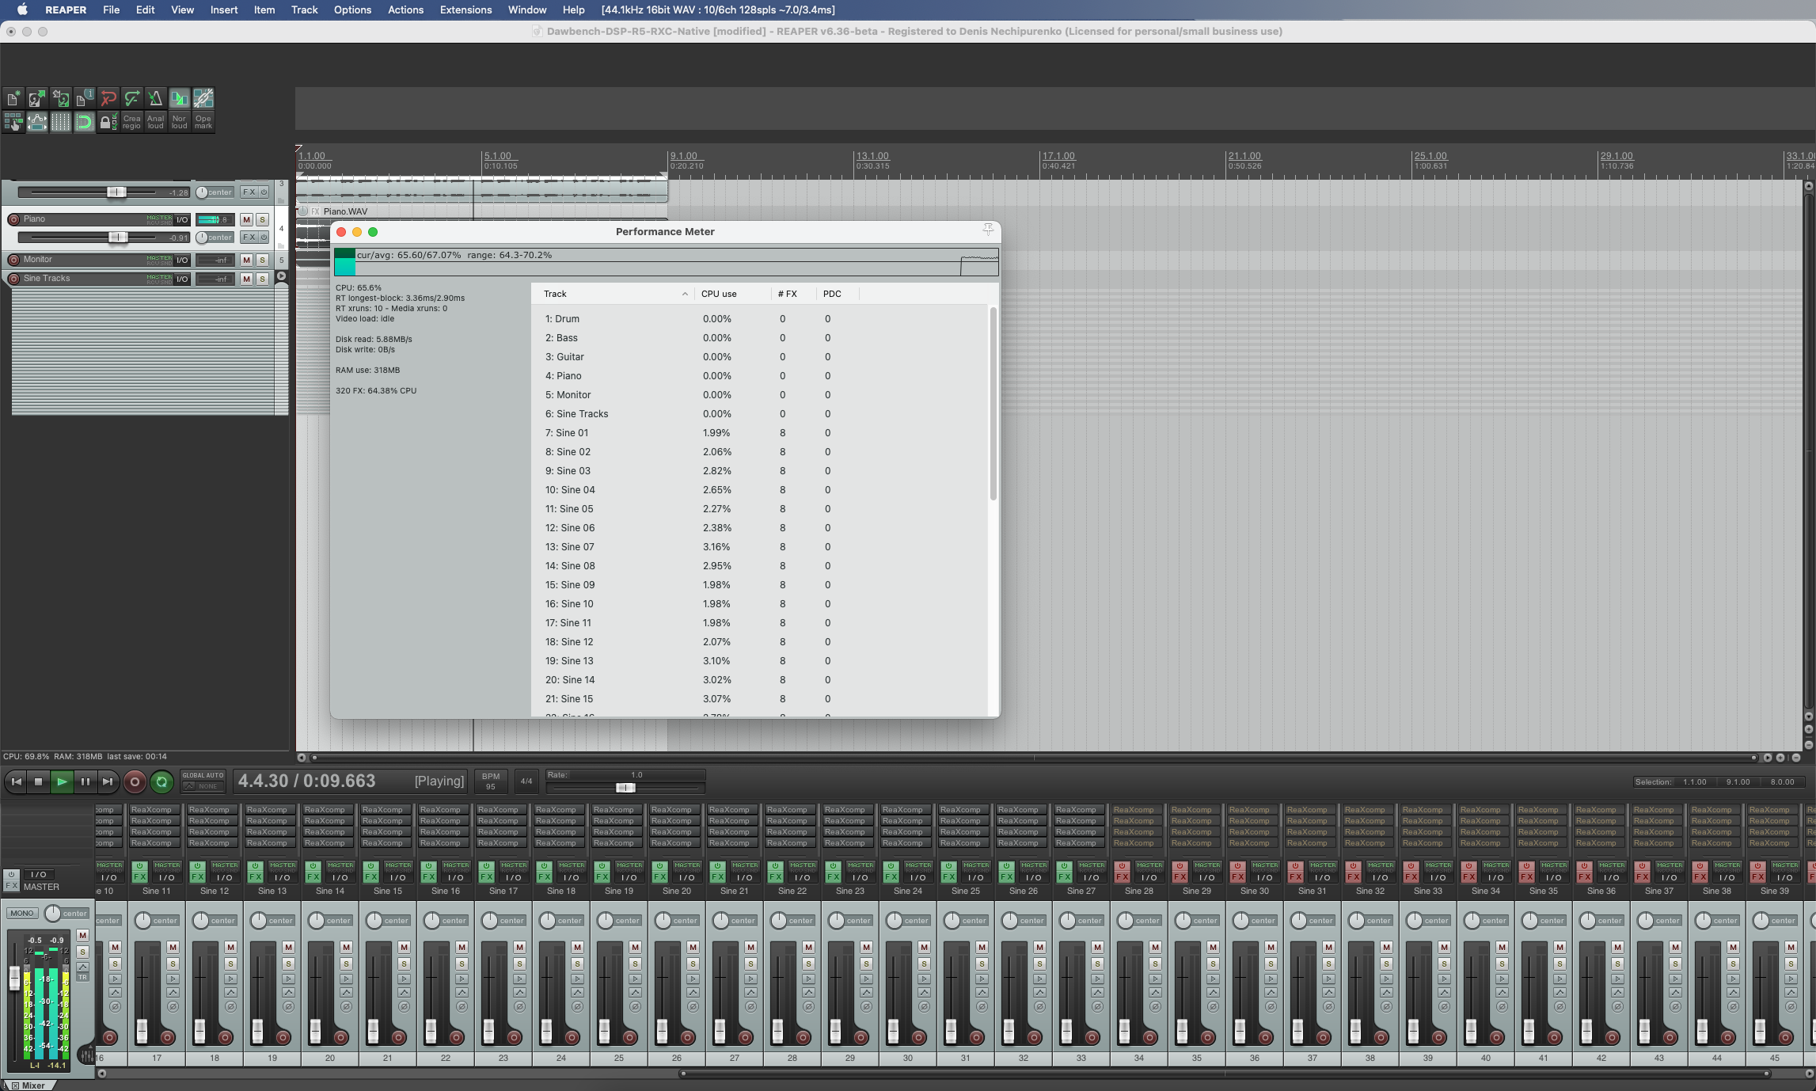Solo the Sine Tracks folder track
The image size is (1816, 1091).
(262, 279)
